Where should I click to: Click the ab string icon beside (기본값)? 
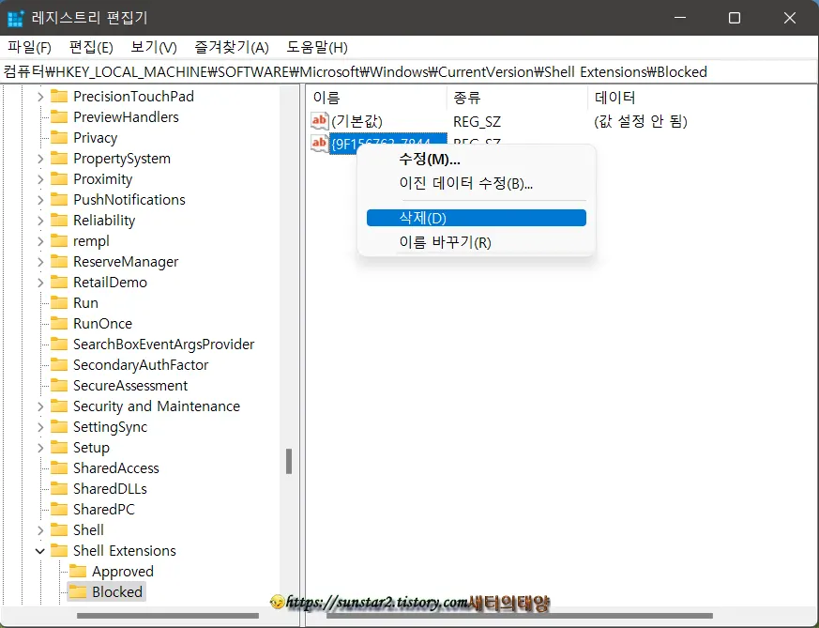(319, 120)
